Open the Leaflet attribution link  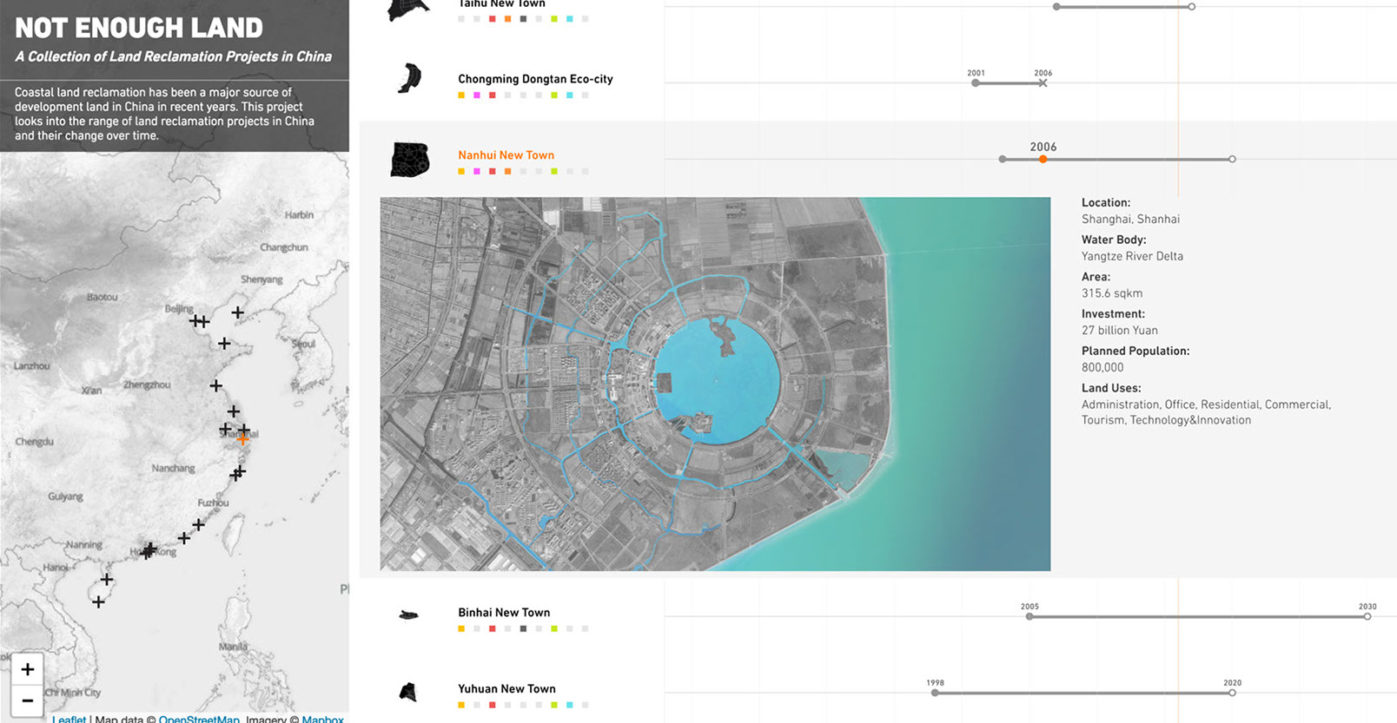pyautogui.click(x=69, y=719)
